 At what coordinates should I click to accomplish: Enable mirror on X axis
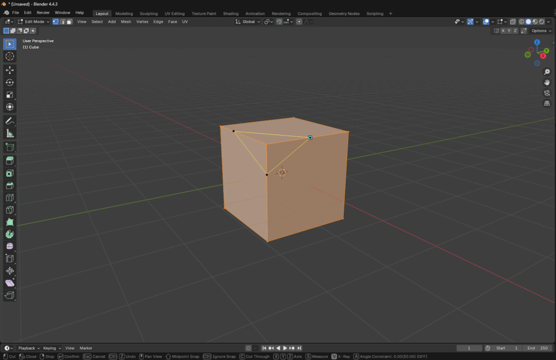(503, 31)
